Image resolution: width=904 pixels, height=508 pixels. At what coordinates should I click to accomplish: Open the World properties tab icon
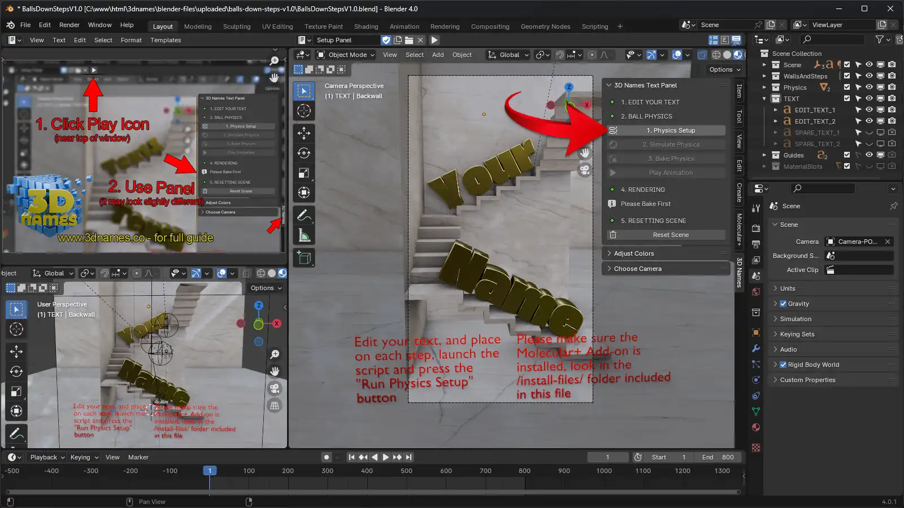point(756,292)
